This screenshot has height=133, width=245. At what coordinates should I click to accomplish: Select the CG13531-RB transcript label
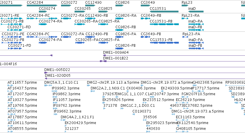161,21
